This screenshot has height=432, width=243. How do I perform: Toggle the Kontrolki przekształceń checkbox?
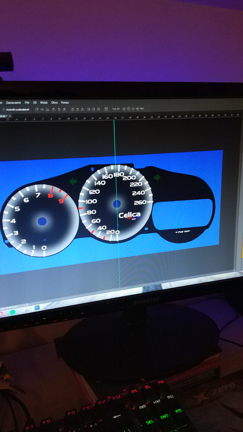click(3, 110)
